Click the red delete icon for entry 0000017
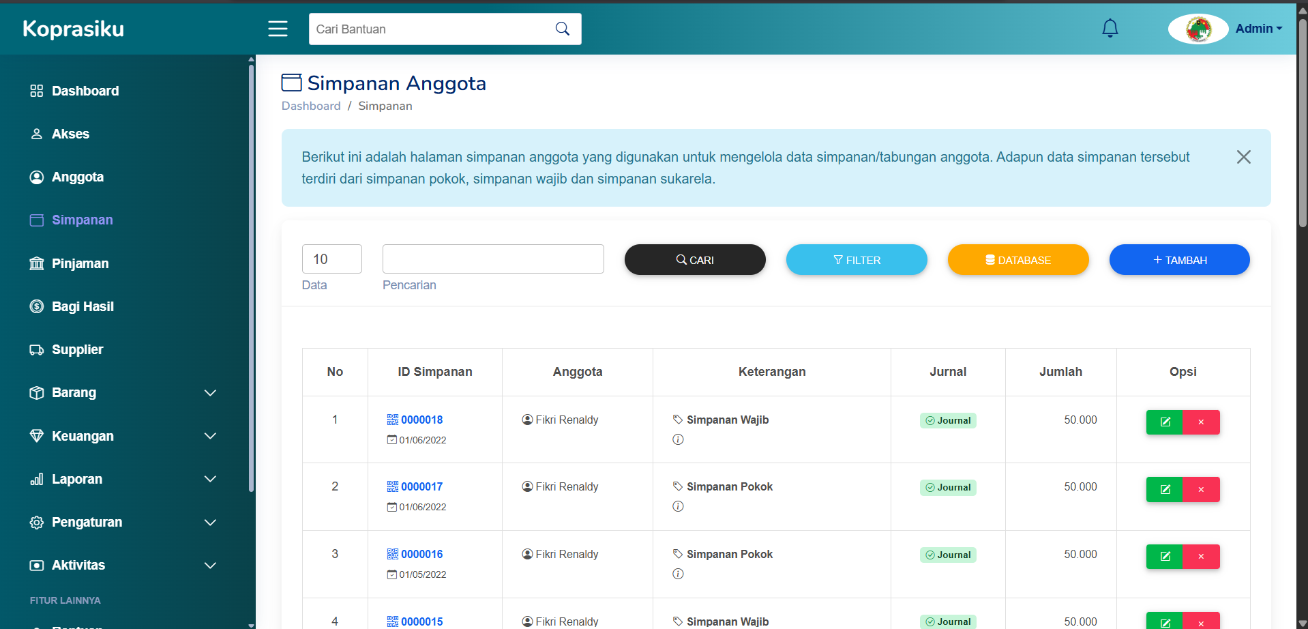Image resolution: width=1308 pixels, height=629 pixels. point(1201,489)
